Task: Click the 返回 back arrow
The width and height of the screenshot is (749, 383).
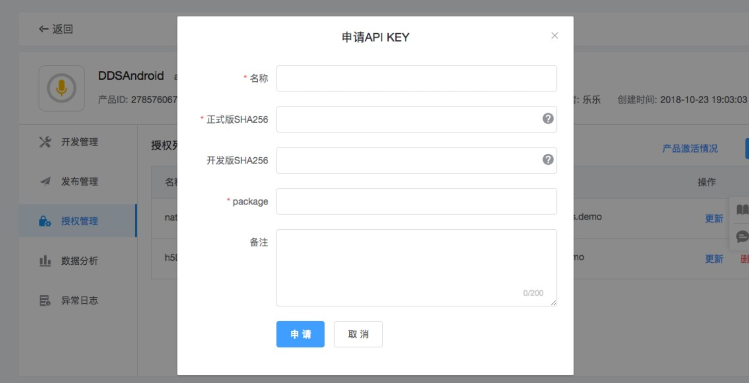Action: (55, 29)
